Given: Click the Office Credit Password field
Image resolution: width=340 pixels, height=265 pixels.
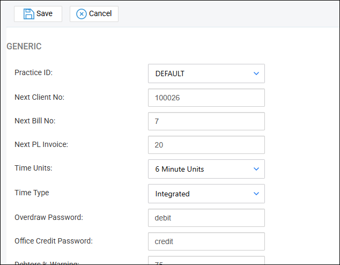Looking at the screenshot, I should coord(206,241).
